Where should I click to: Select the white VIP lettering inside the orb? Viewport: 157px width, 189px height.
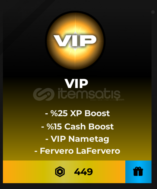[75, 41]
